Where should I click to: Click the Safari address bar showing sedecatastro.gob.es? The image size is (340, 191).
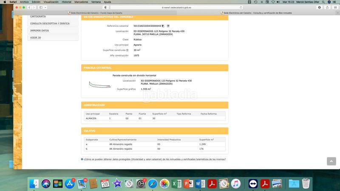tap(176, 8)
